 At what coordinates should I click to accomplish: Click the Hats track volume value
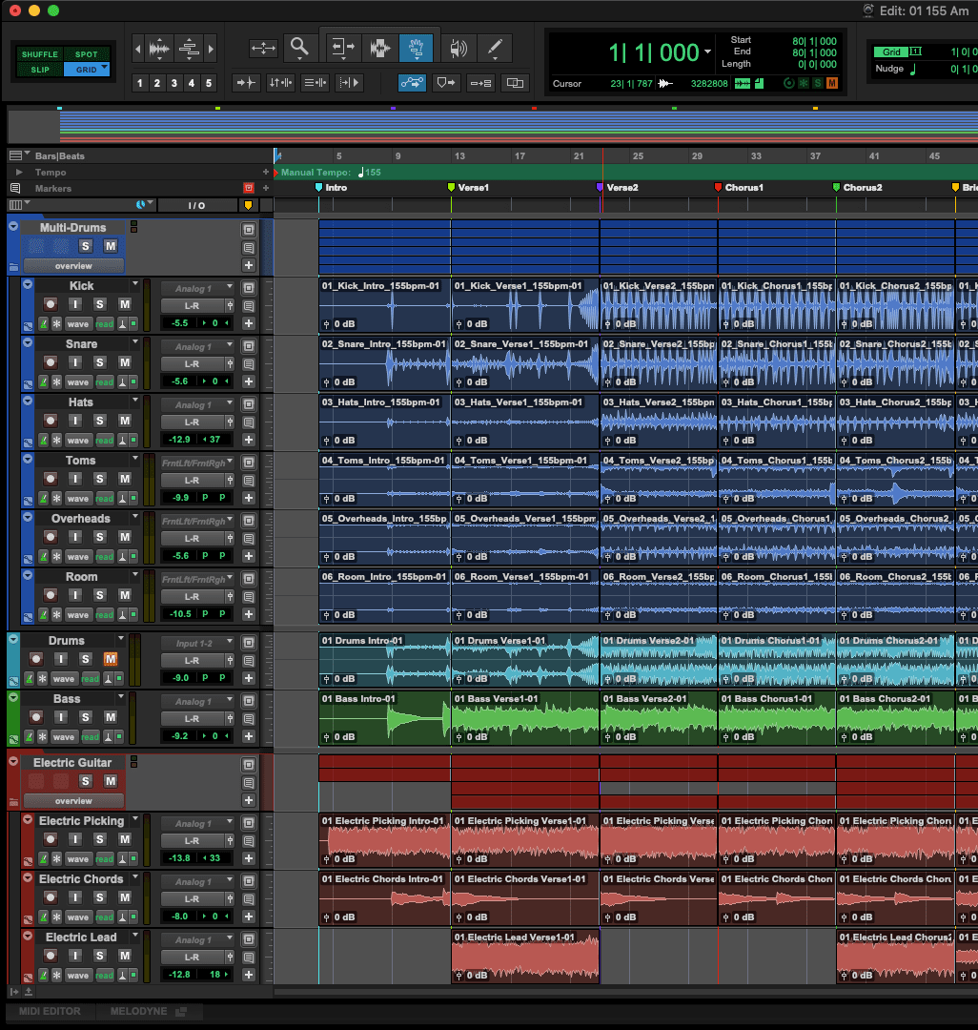click(178, 440)
